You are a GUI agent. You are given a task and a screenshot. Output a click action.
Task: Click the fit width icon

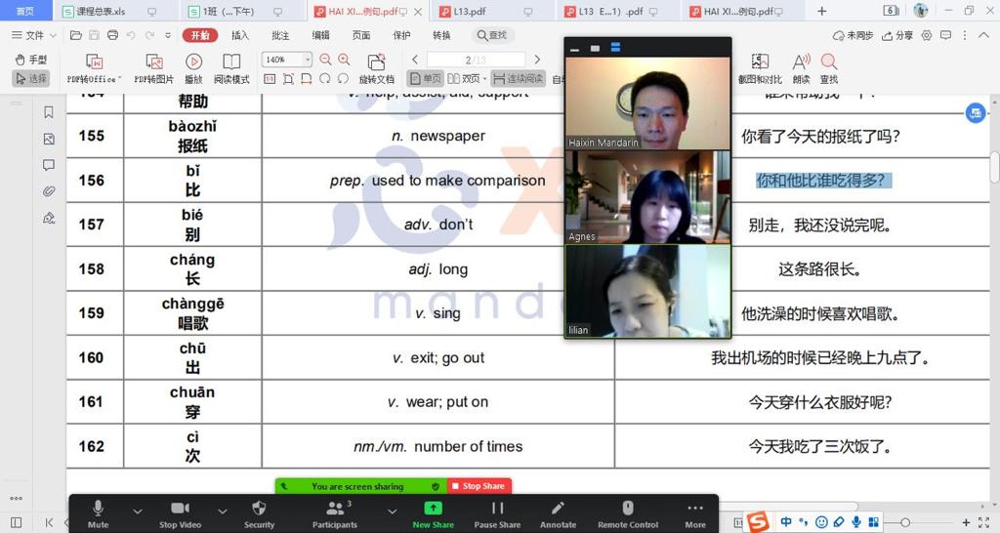pos(307,78)
